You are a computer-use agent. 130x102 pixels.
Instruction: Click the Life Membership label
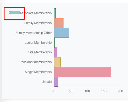click(40, 52)
